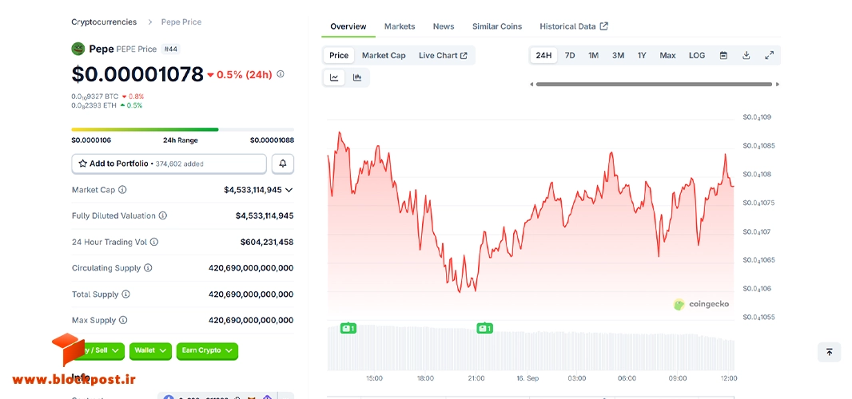Toggle the LOG scale option
The height and width of the screenshot is (399, 852).
click(x=697, y=55)
